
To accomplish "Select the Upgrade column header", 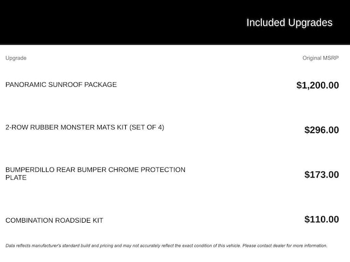I will pyautogui.click(x=16, y=58).
